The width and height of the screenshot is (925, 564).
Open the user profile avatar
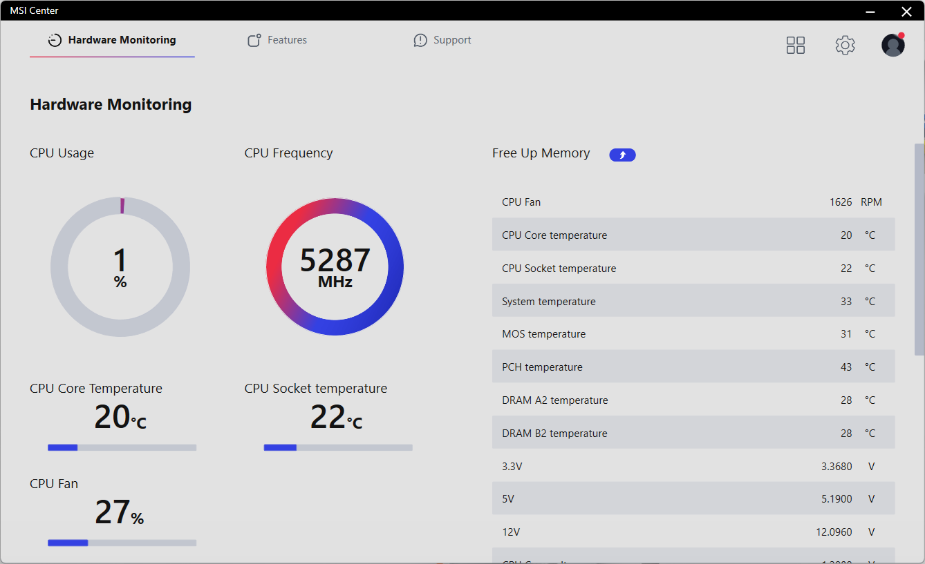(x=893, y=45)
